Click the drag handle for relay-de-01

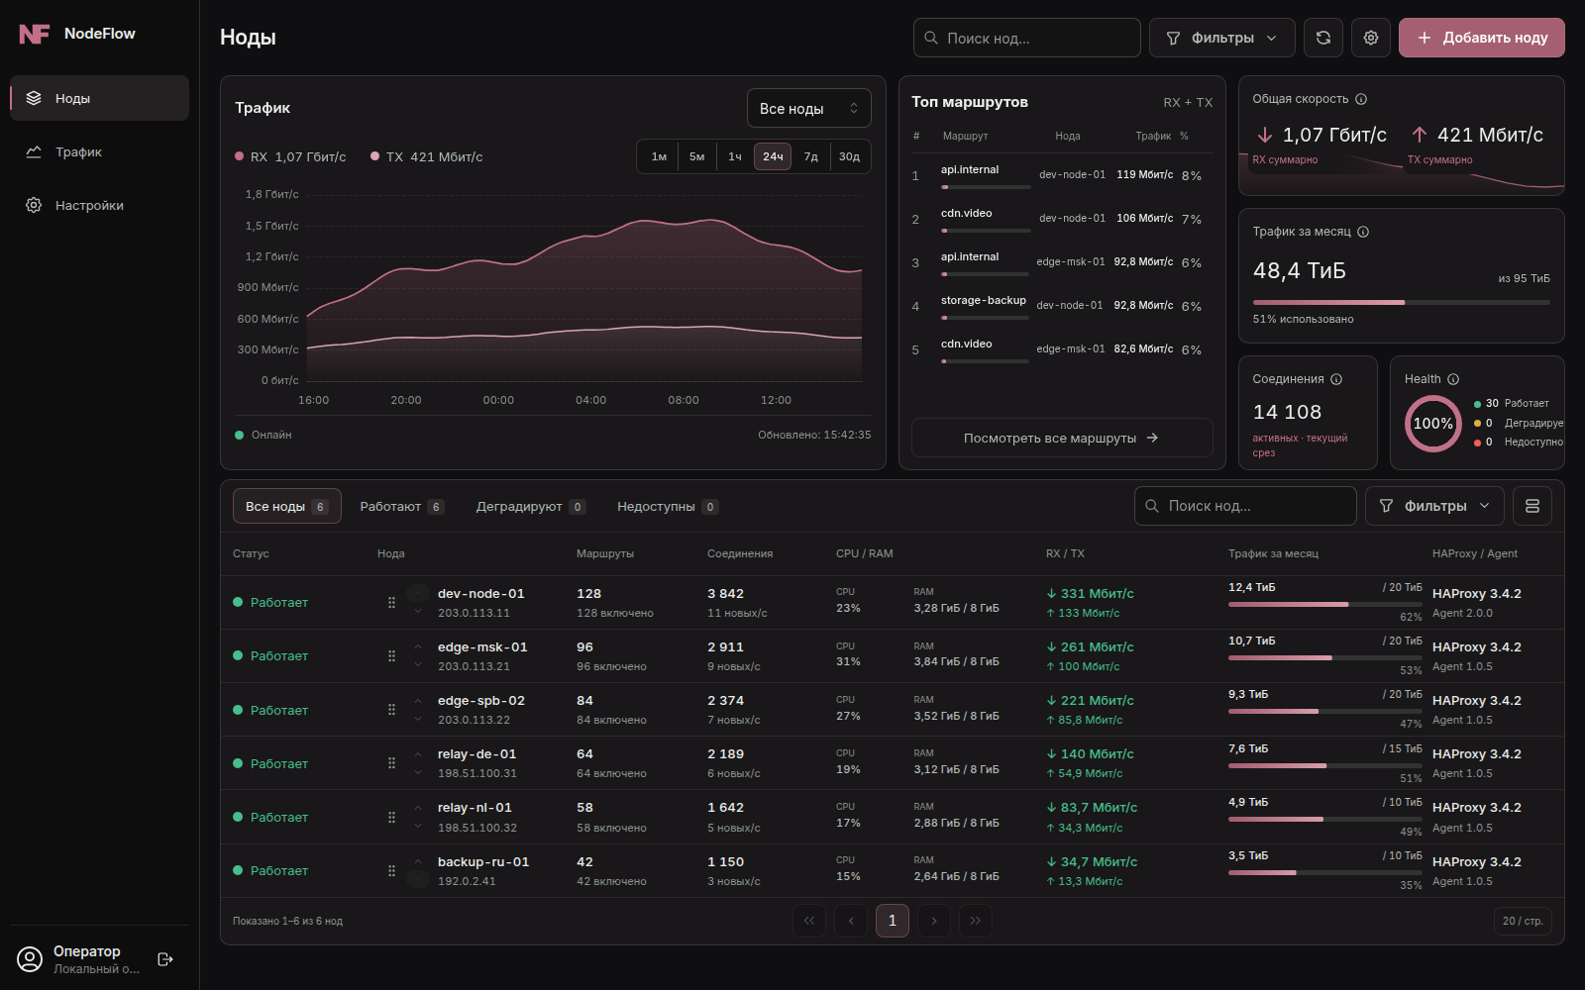[x=391, y=763]
